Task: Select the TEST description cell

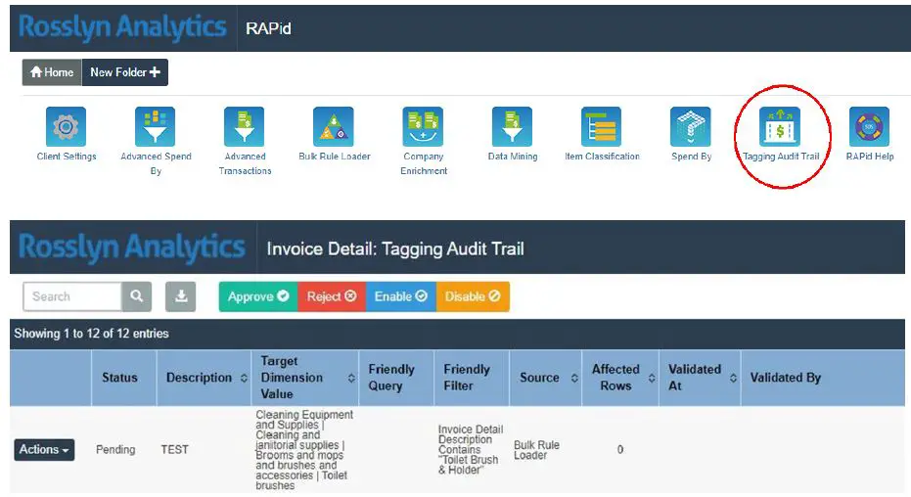Action: point(174,450)
